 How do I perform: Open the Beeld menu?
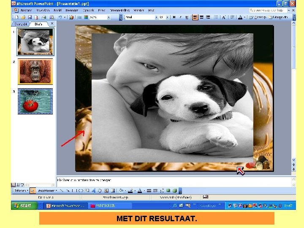click(x=57, y=10)
